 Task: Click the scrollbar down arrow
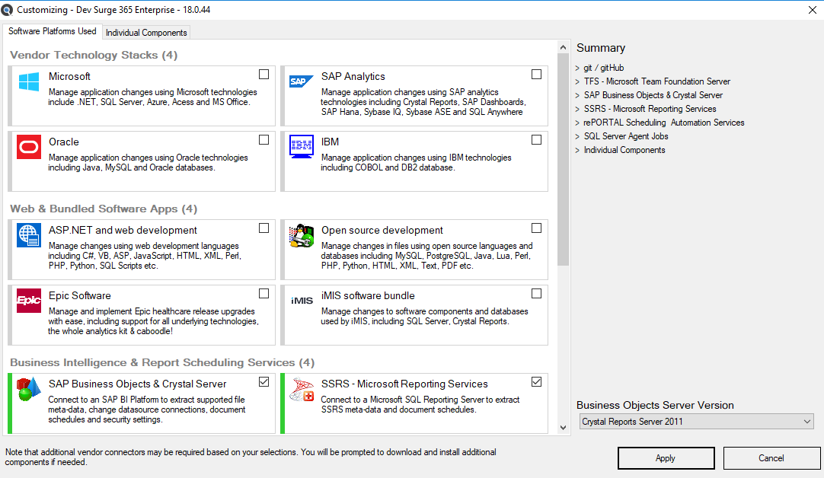(563, 428)
